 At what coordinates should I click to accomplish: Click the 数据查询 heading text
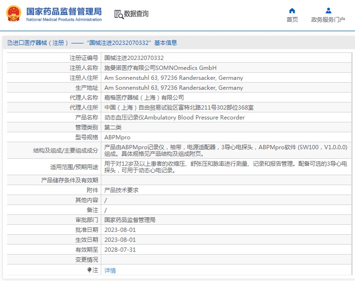pos(136,14)
